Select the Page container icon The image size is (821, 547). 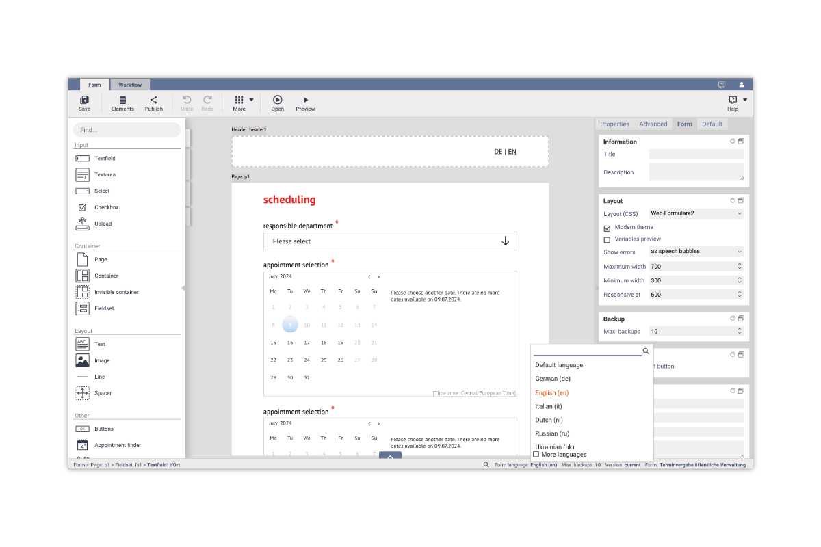[x=82, y=259]
